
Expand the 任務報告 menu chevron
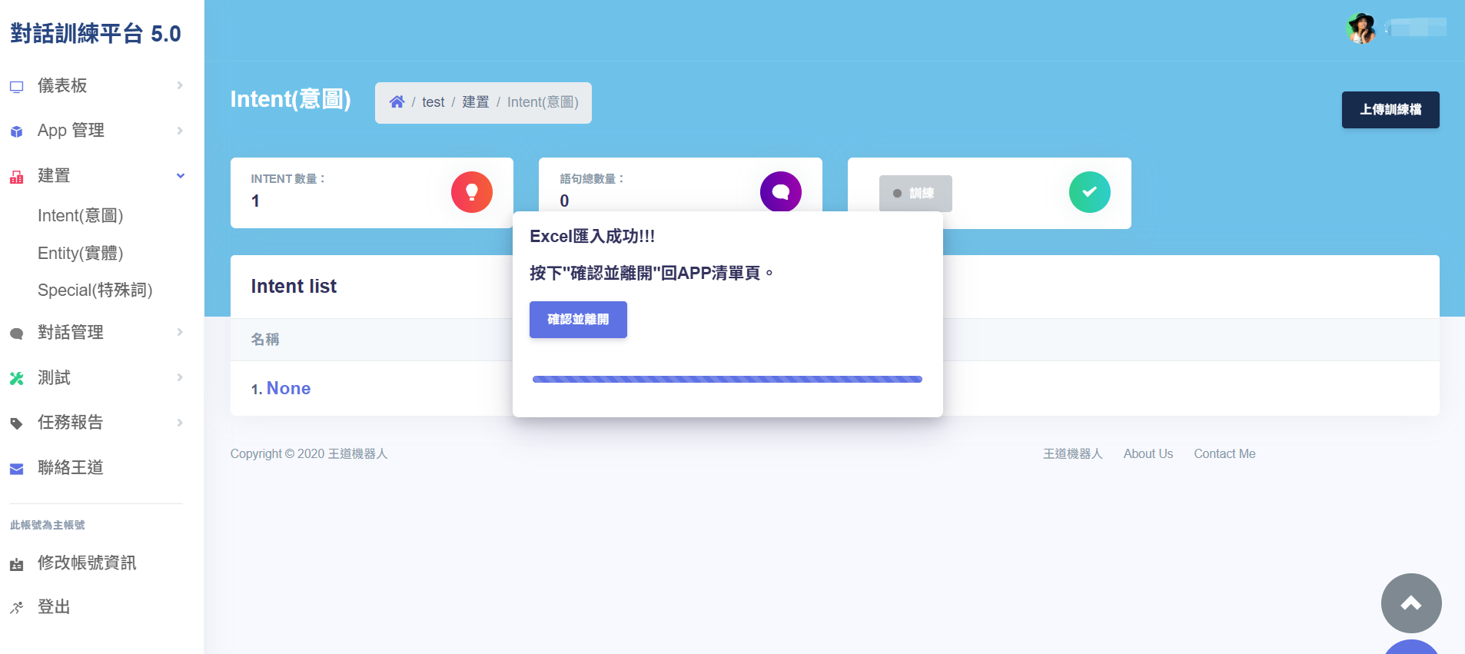tap(180, 423)
